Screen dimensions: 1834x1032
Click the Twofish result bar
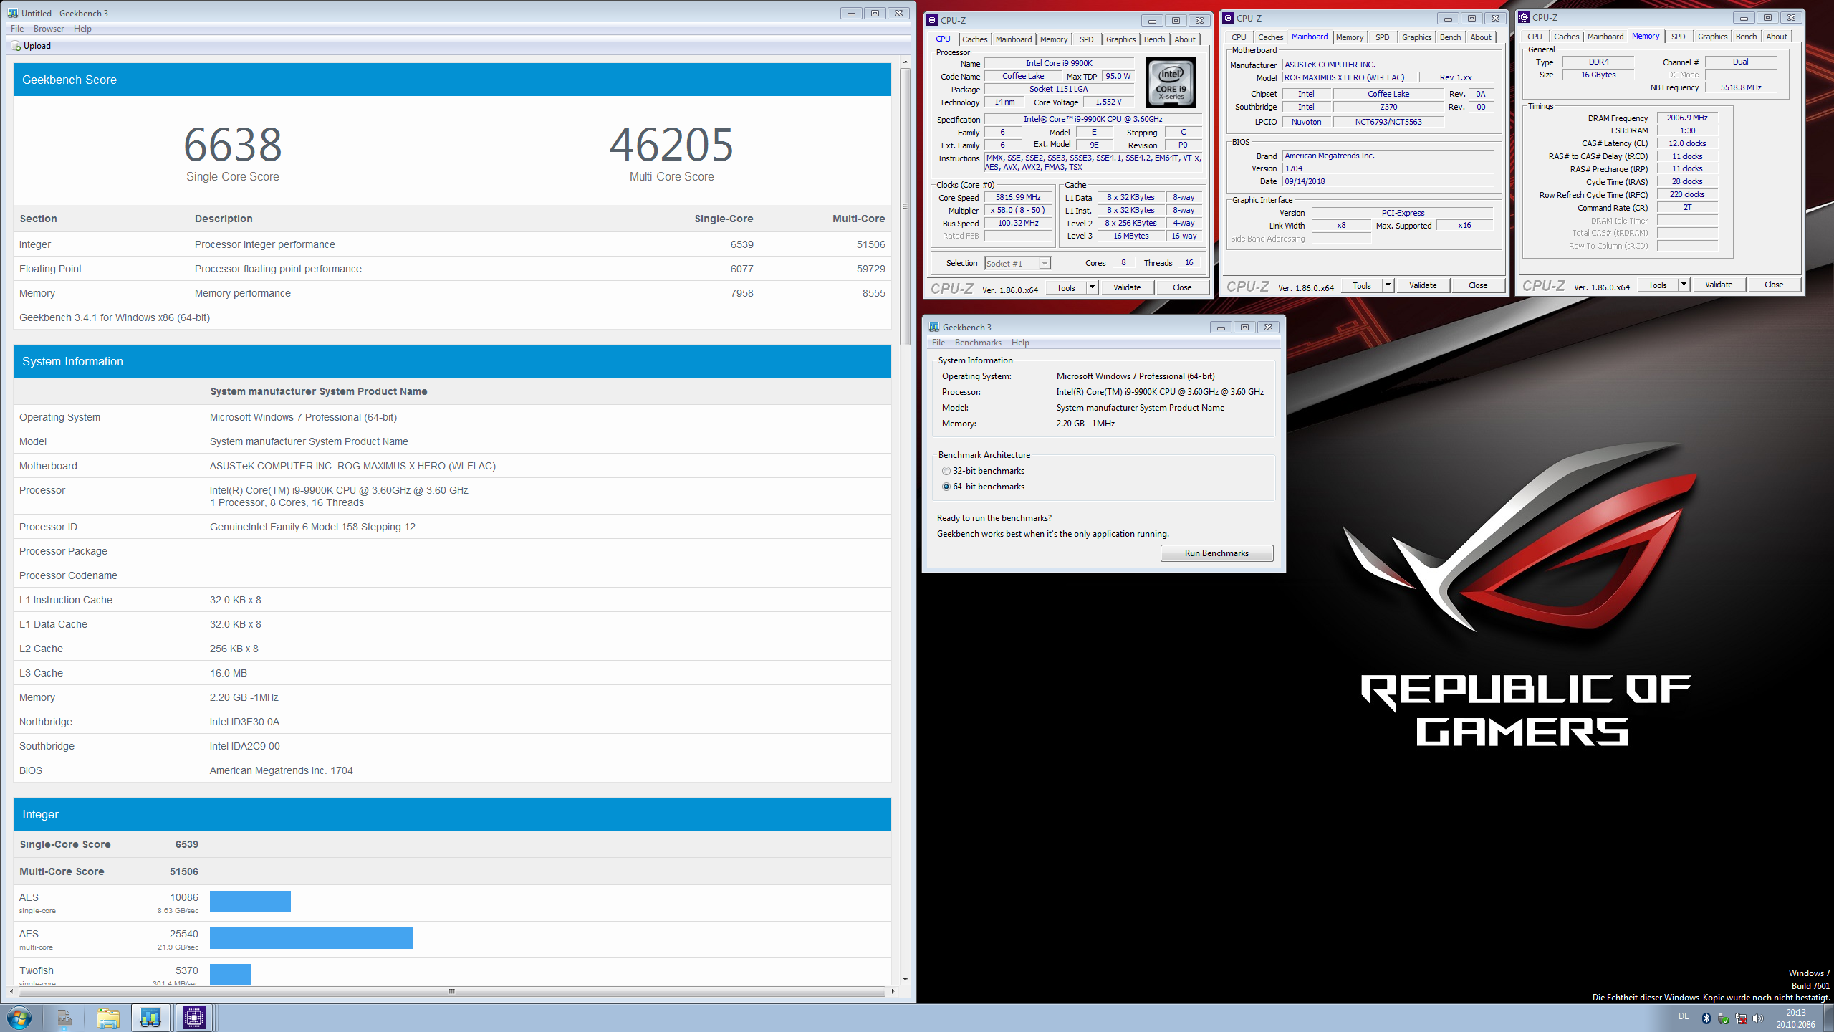[230, 975]
